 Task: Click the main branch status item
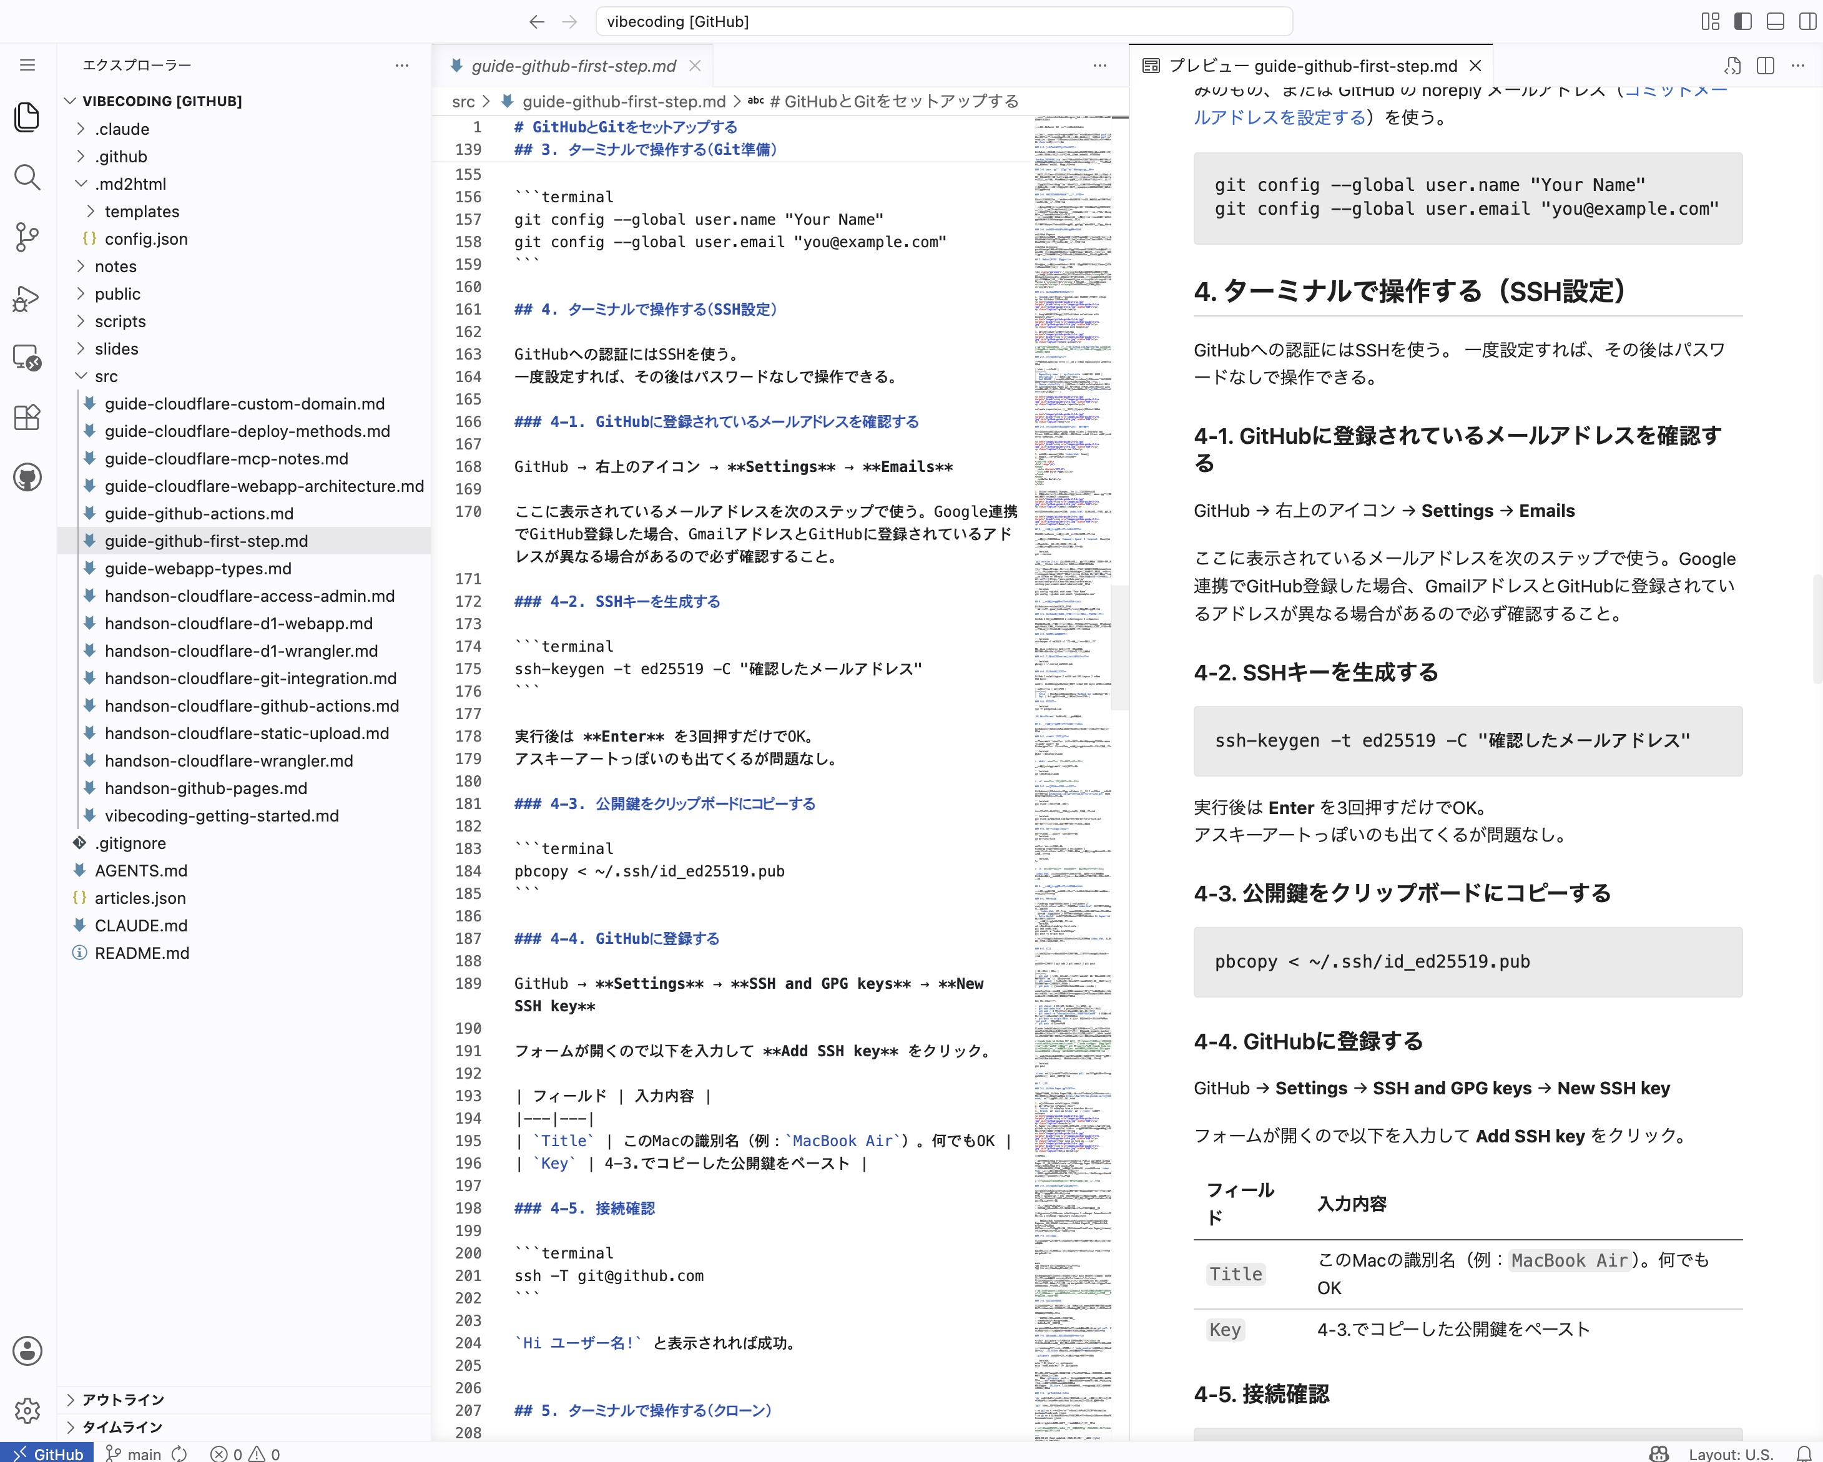coord(133,1453)
